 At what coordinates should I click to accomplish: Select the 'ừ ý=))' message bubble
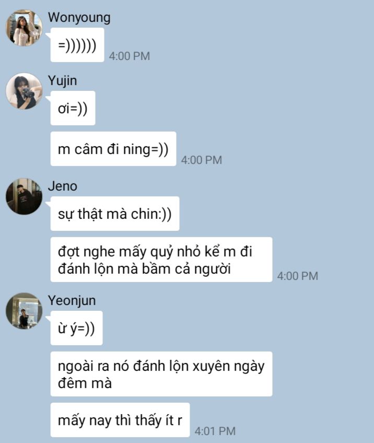(76, 328)
